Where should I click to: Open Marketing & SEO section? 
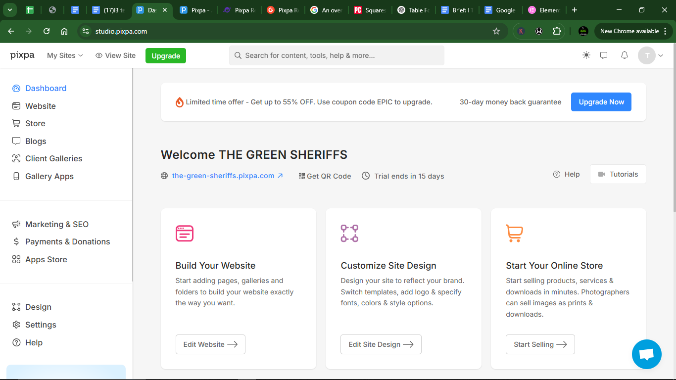(50, 224)
